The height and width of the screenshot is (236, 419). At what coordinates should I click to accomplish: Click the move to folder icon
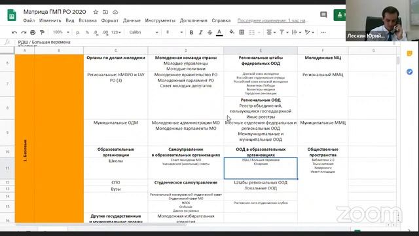pyautogui.click(x=105, y=12)
